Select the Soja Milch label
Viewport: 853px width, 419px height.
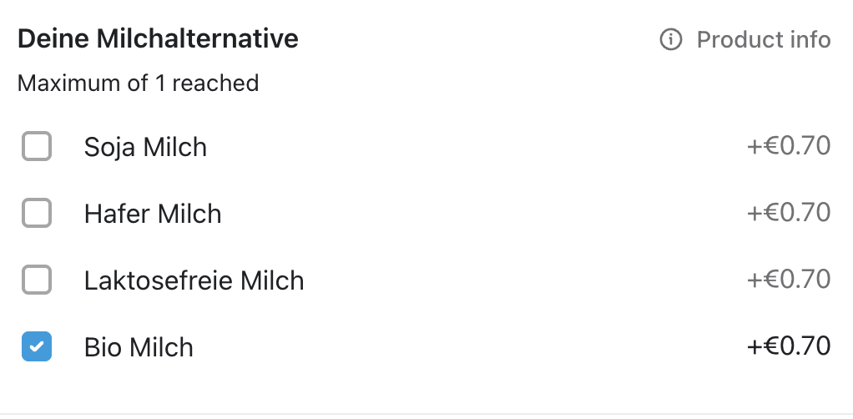pyautogui.click(x=145, y=147)
